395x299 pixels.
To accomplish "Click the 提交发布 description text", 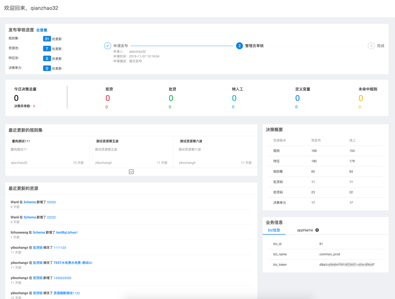I will point(136,61).
